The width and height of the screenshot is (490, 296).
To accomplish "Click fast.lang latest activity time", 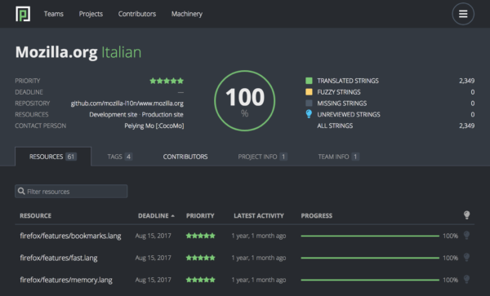I will pyautogui.click(x=259, y=258).
